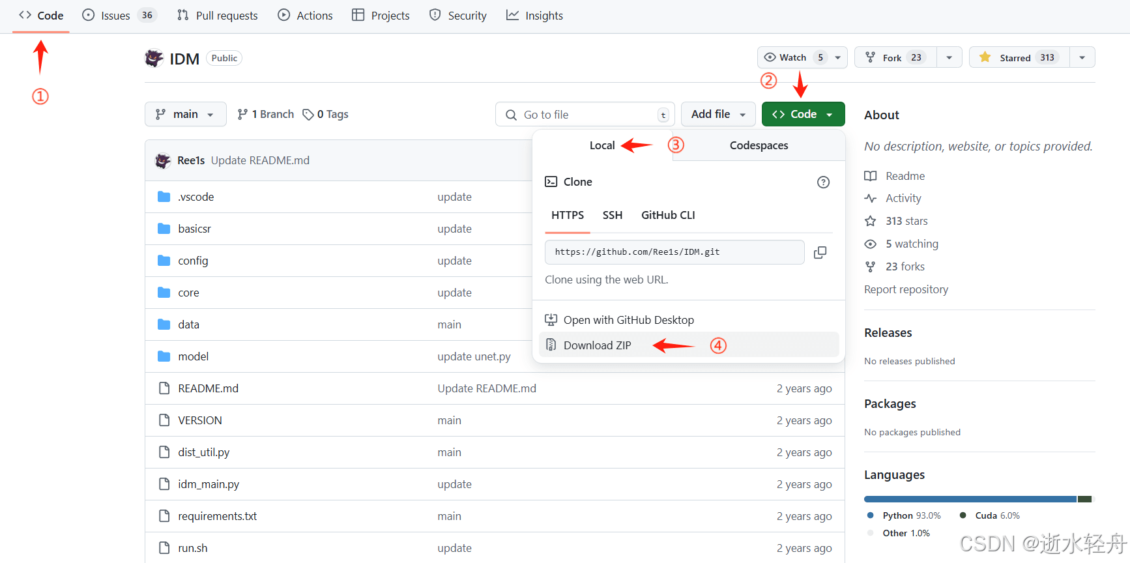Open the idm_main.py file
This screenshot has width=1130, height=563.
[x=209, y=484]
